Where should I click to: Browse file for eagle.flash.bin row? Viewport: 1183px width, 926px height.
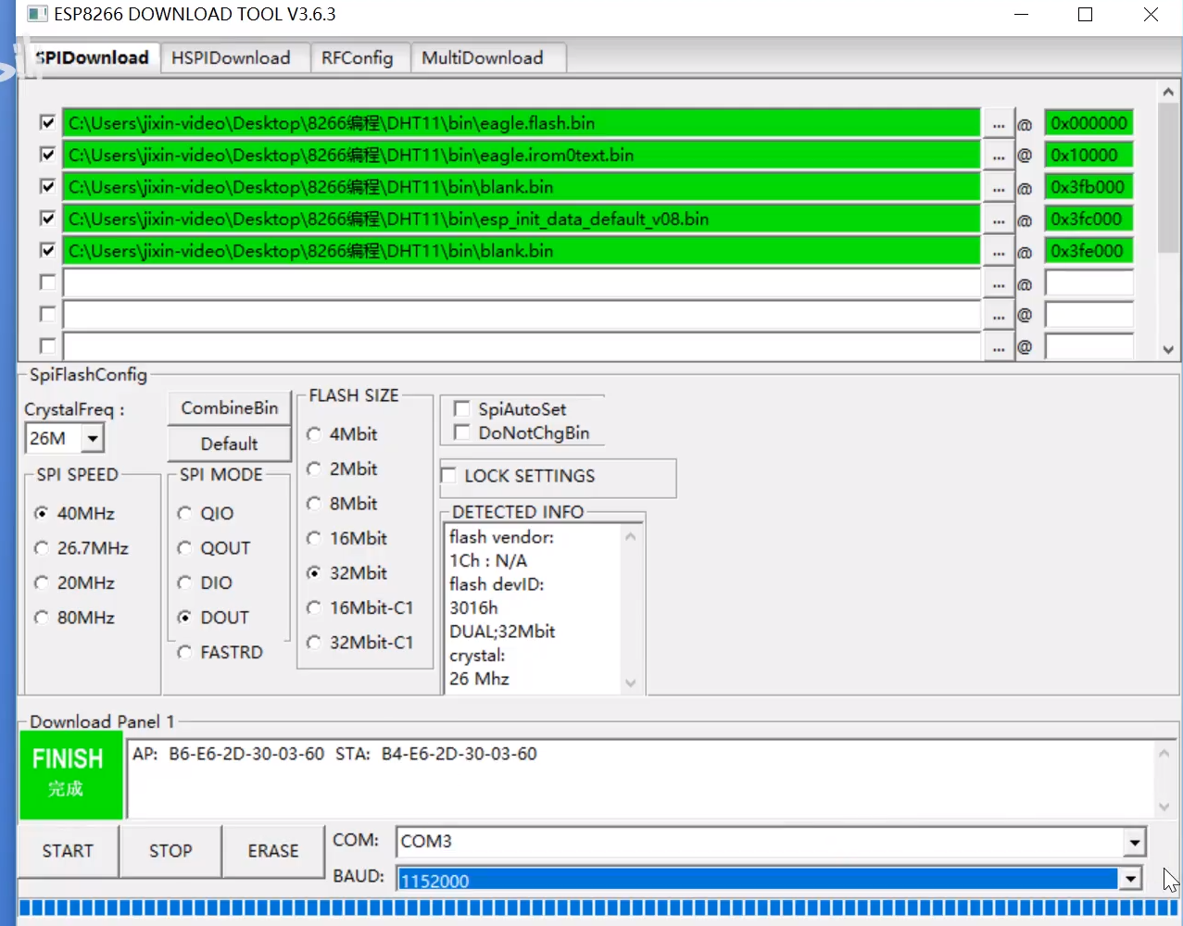pos(998,123)
